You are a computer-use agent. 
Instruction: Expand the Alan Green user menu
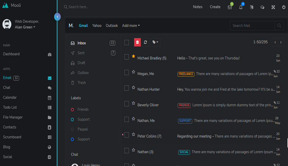[x=25, y=27]
